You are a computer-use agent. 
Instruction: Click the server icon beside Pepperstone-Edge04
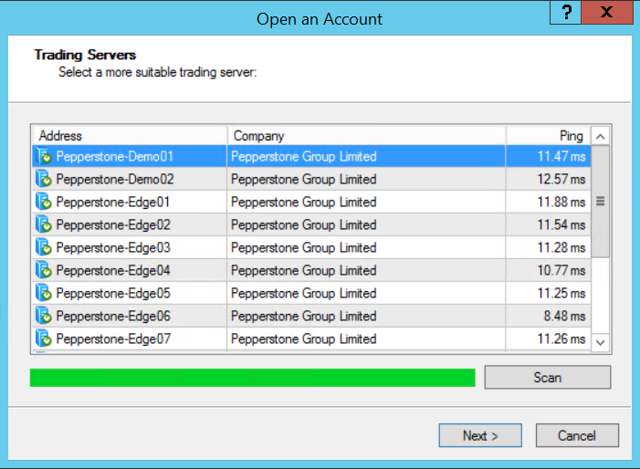44,270
